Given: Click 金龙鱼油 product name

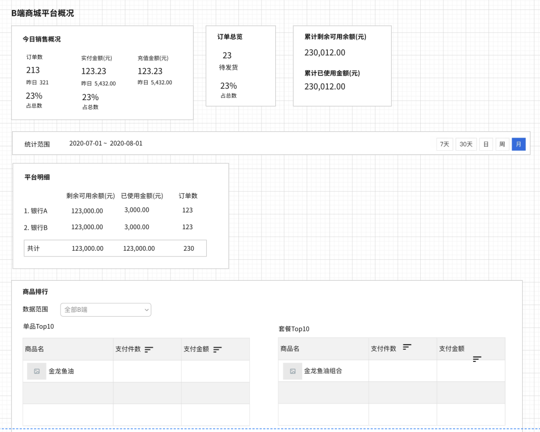Looking at the screenshot, I should pyautogui.click(x=61, y=371).
